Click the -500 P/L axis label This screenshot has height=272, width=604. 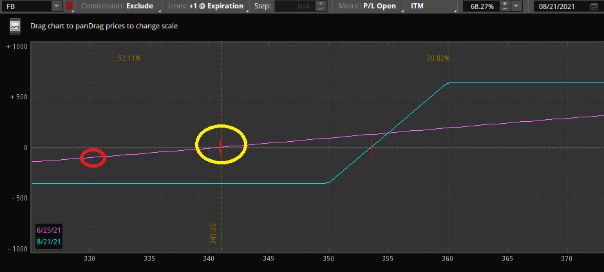pos(19,198)
